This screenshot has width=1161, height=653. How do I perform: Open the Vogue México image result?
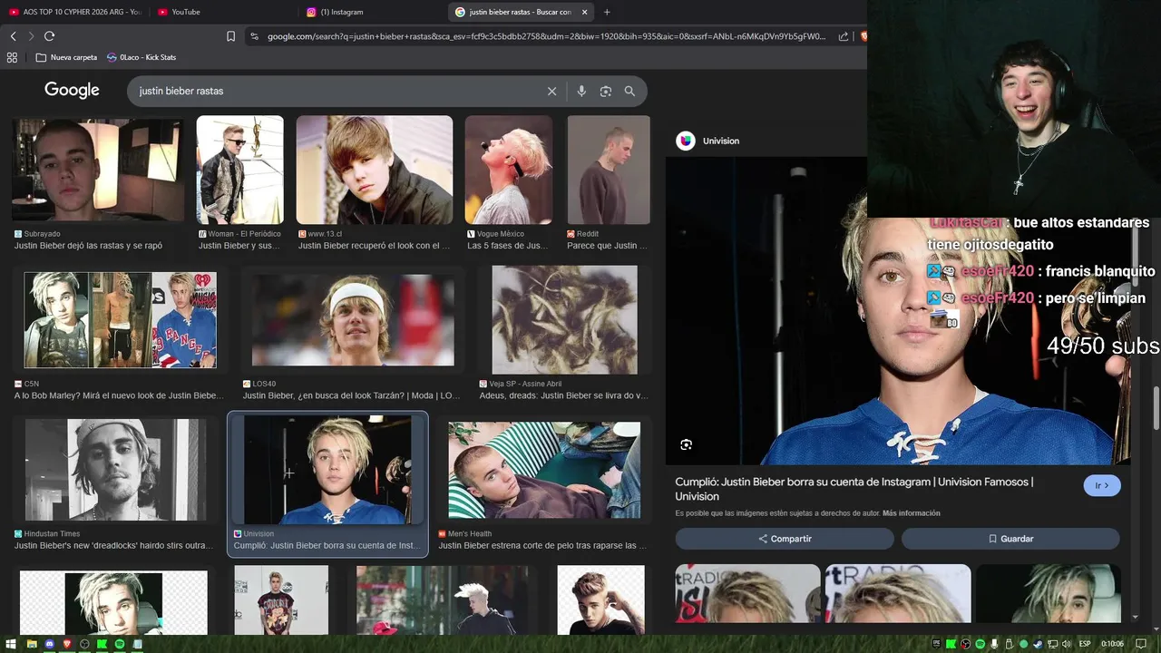point(509,170)
